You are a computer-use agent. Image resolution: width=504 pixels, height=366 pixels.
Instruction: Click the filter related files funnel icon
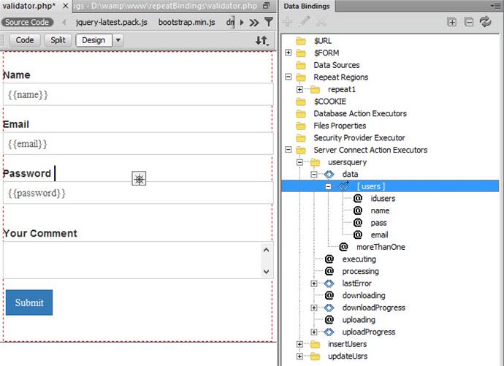[268, 22]
